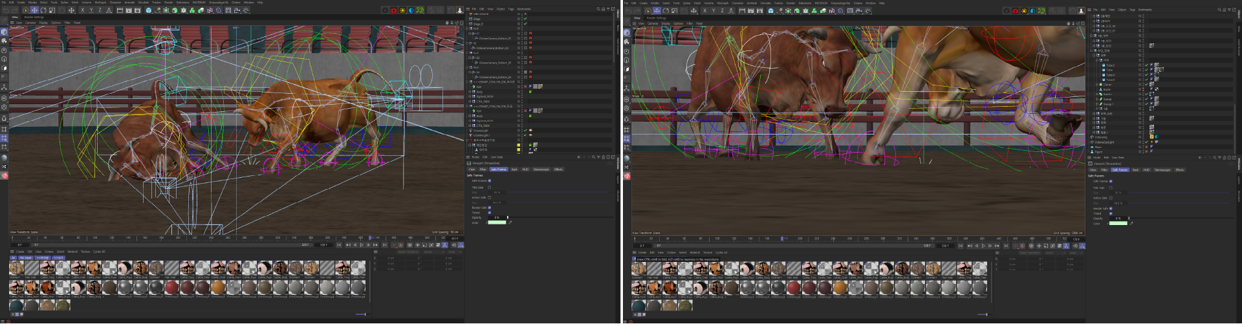Viewport: 1242px width, 324px height.
Task: Open Edit Render Settings icon in left window
Action: [x=137, y=10]
